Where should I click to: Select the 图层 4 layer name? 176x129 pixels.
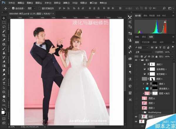point(152,98)
